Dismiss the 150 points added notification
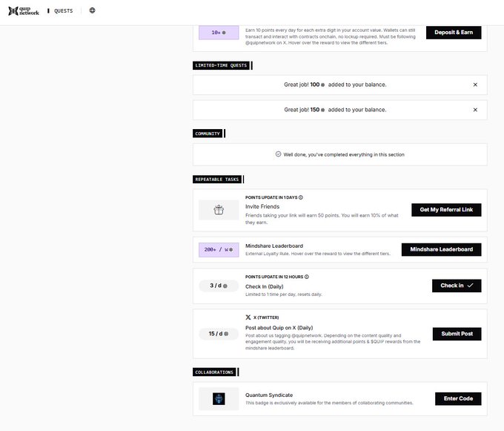Screen dimensions: 504x431 click(x=475, y=110)
